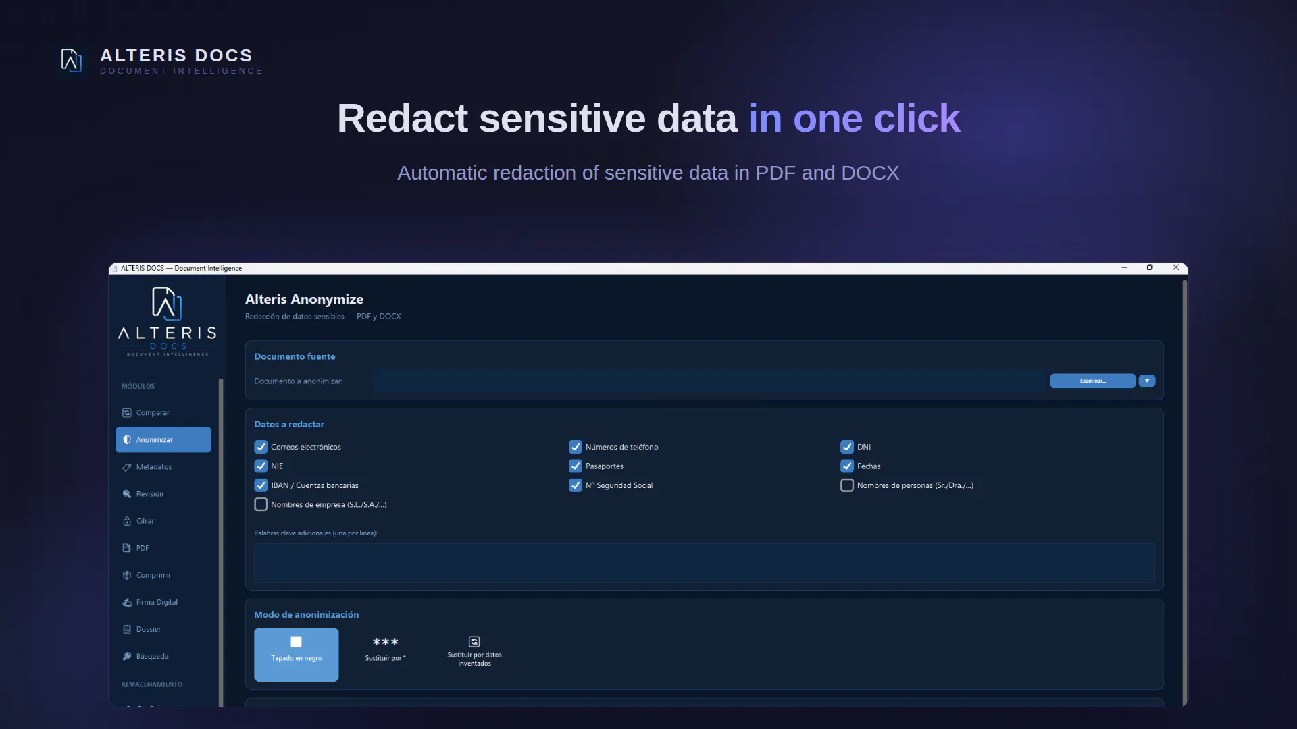
Task: Click the Dossier document icon
Action: coord(126,629)
